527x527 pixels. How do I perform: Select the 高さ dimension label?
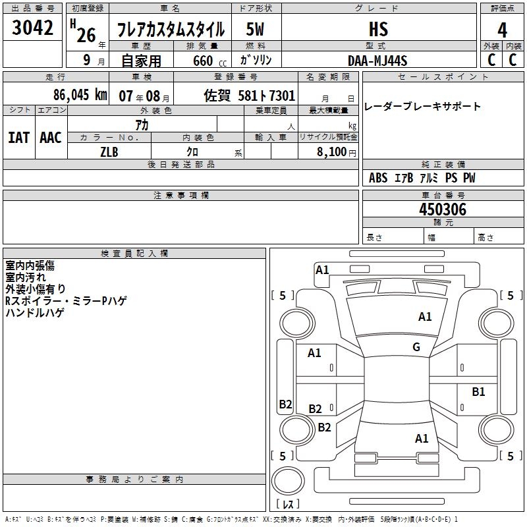click(485, 238)
